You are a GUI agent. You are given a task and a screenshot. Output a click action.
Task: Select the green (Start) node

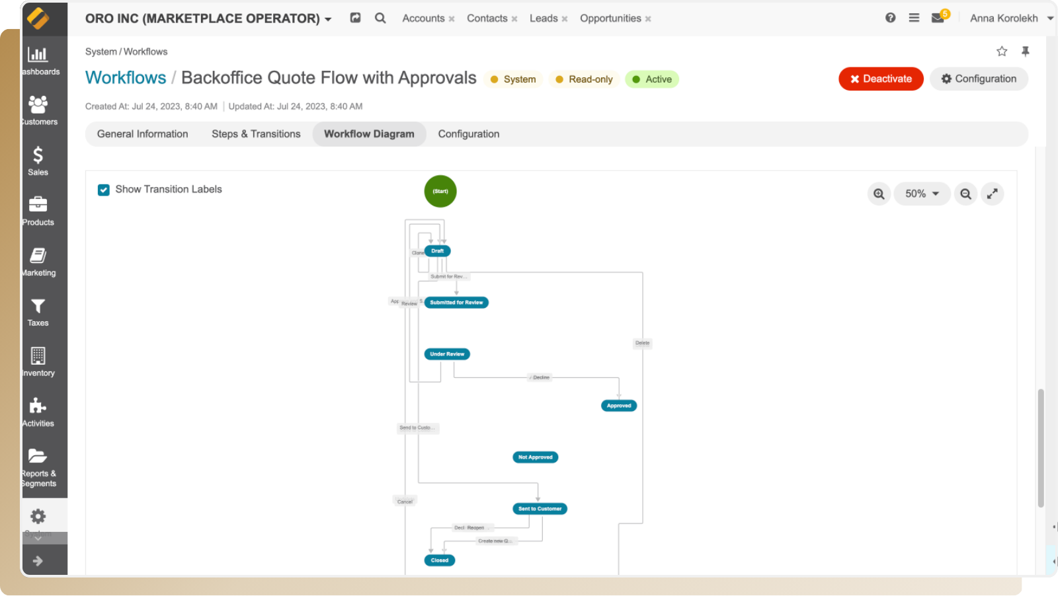click(x=440, y=191)
